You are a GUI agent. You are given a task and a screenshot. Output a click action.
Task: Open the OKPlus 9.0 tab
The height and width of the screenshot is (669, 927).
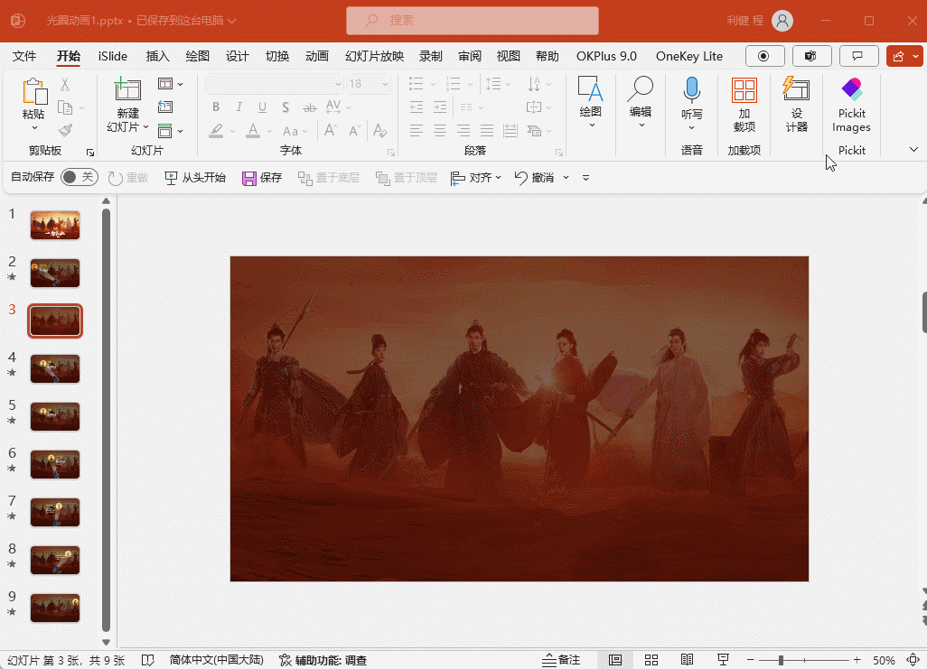click(x=606, y=56)
